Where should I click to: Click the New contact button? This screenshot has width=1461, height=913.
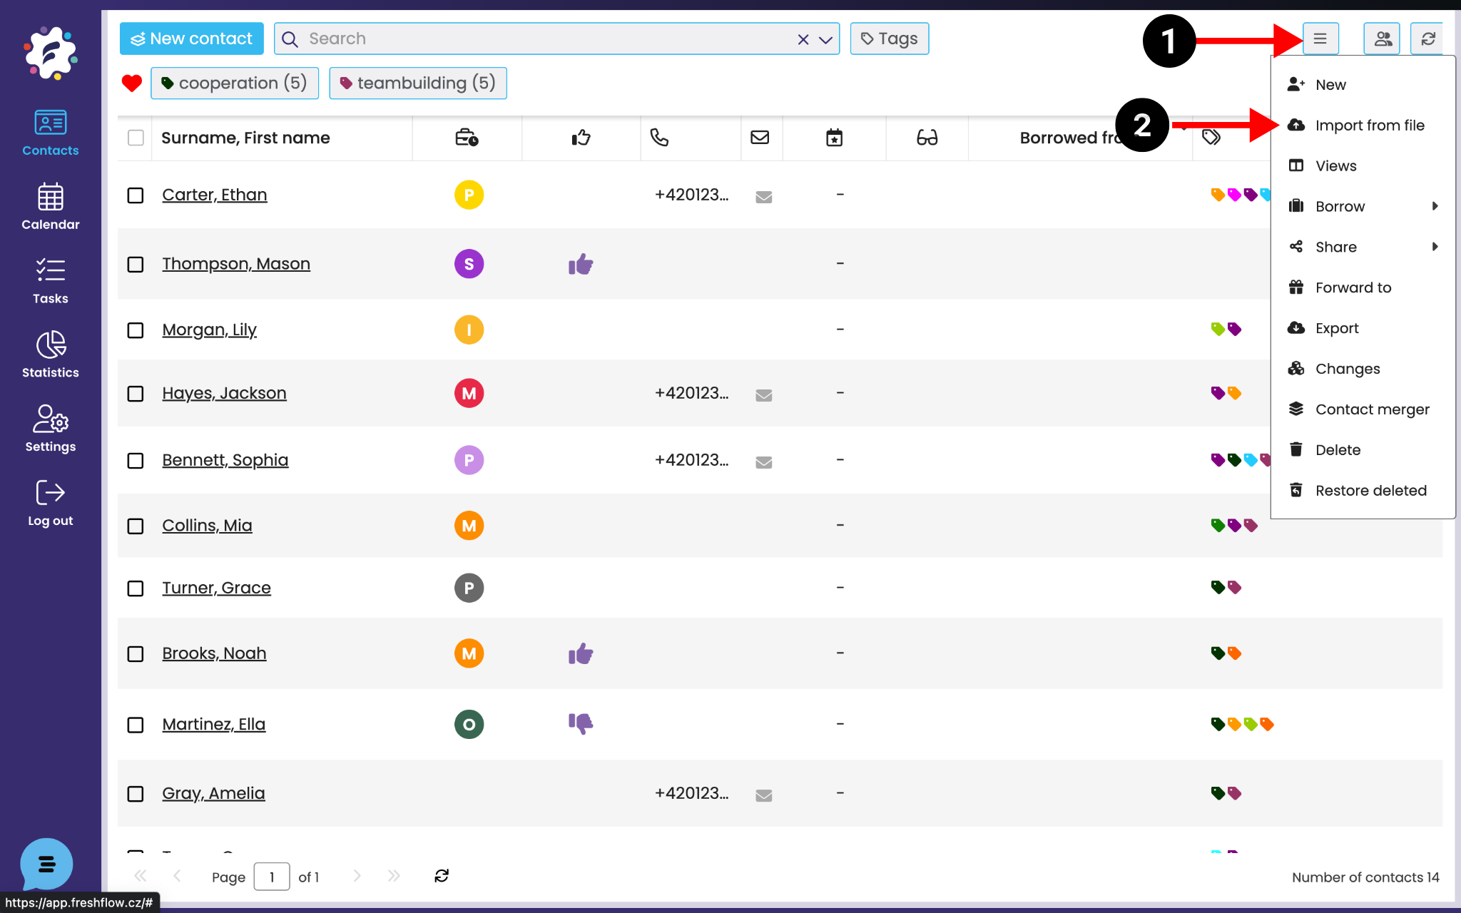(x=191, y=39)
